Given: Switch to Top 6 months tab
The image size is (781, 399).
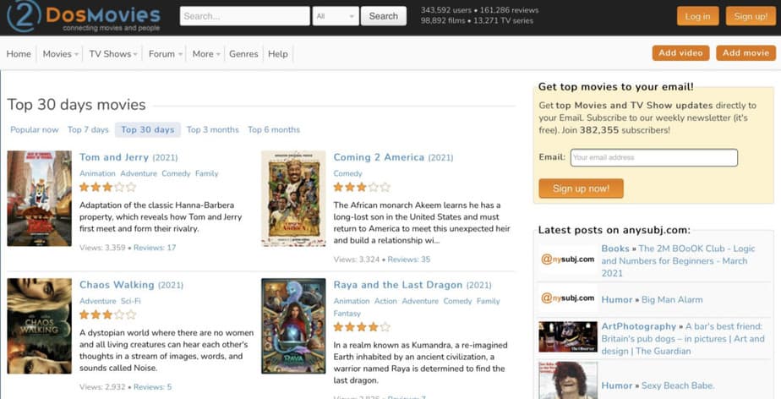Looking at the screenshot, I should pos(274,129).
